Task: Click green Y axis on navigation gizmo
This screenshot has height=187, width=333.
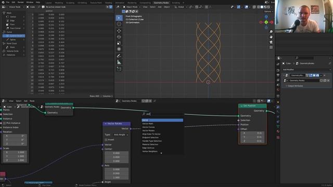Action: click(266, 22)
